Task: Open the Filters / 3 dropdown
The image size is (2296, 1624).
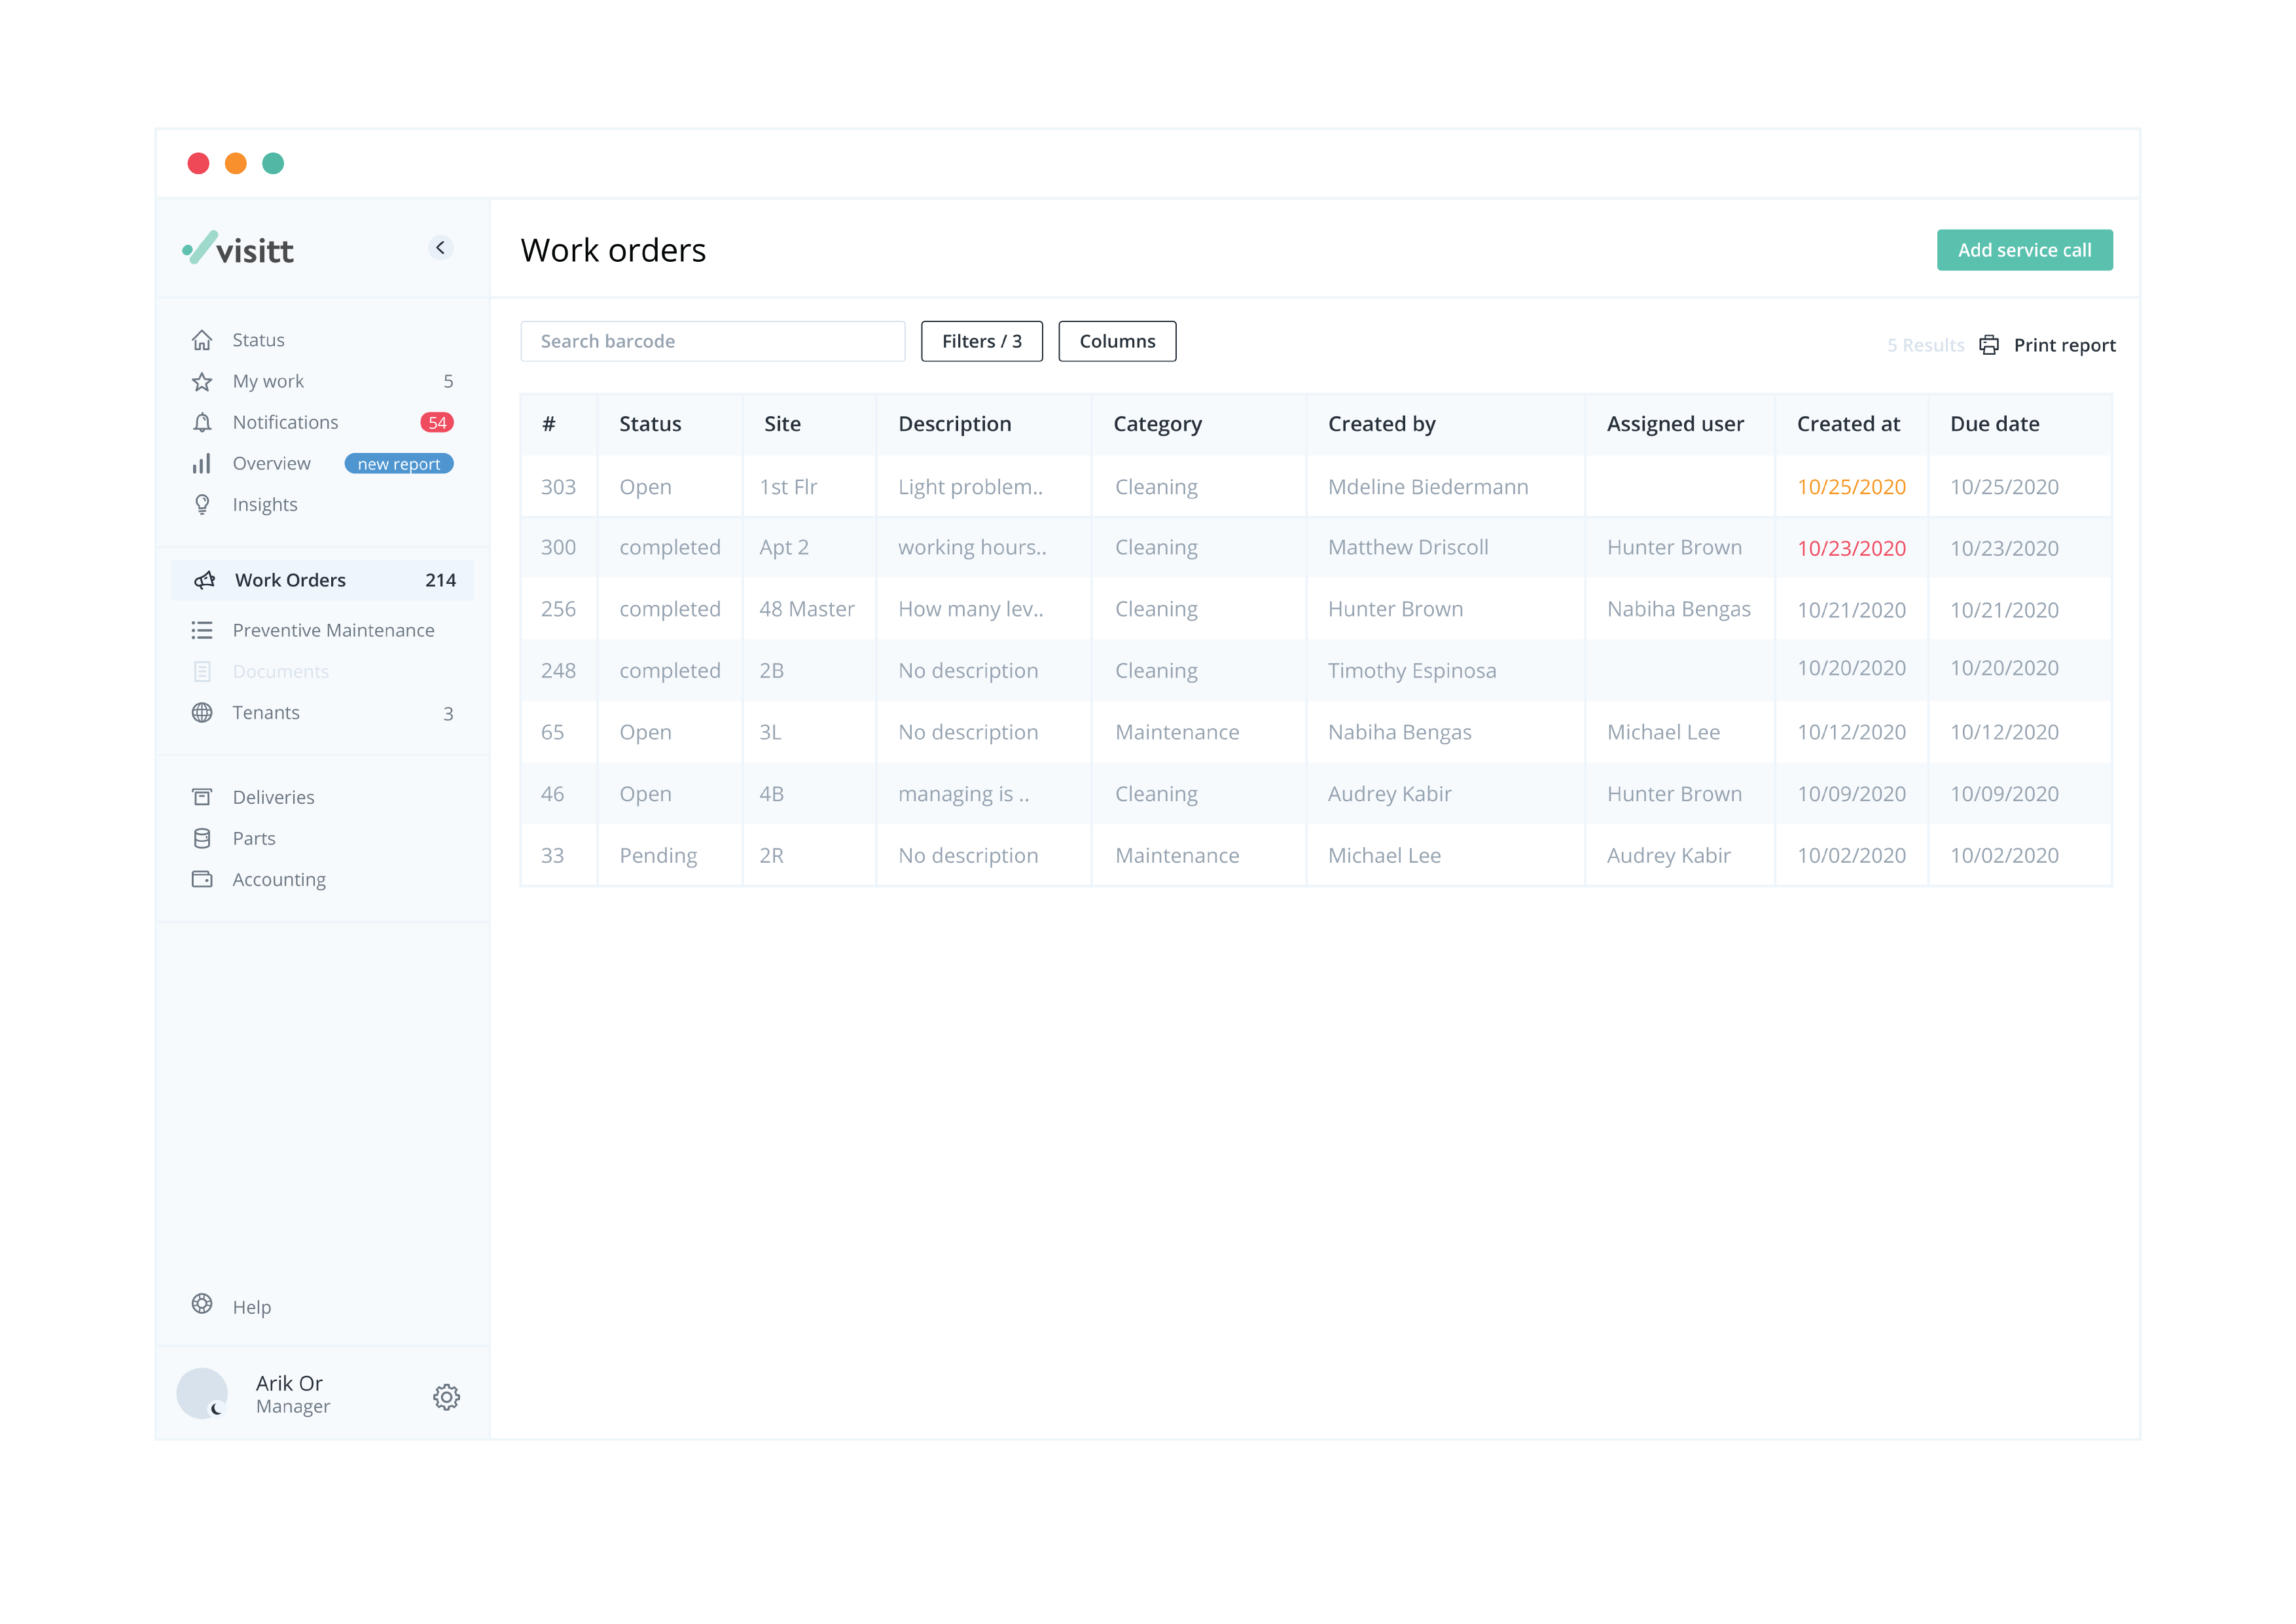Action: point(981,341)
